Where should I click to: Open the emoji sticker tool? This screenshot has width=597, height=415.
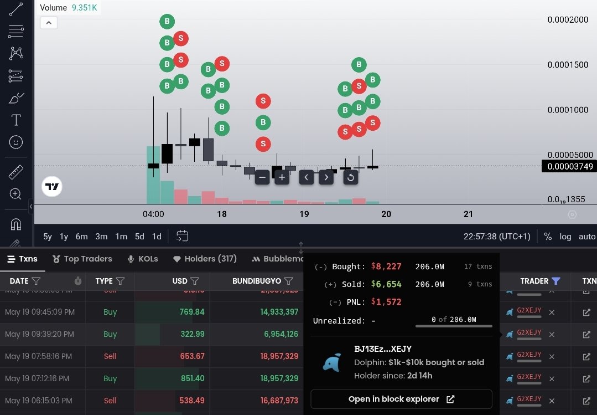15,142
